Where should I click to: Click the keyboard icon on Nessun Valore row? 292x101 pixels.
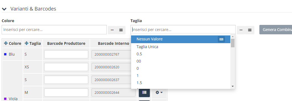coord(221,39)
